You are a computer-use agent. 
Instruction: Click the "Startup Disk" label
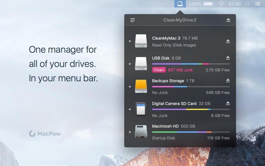(164, 138)
